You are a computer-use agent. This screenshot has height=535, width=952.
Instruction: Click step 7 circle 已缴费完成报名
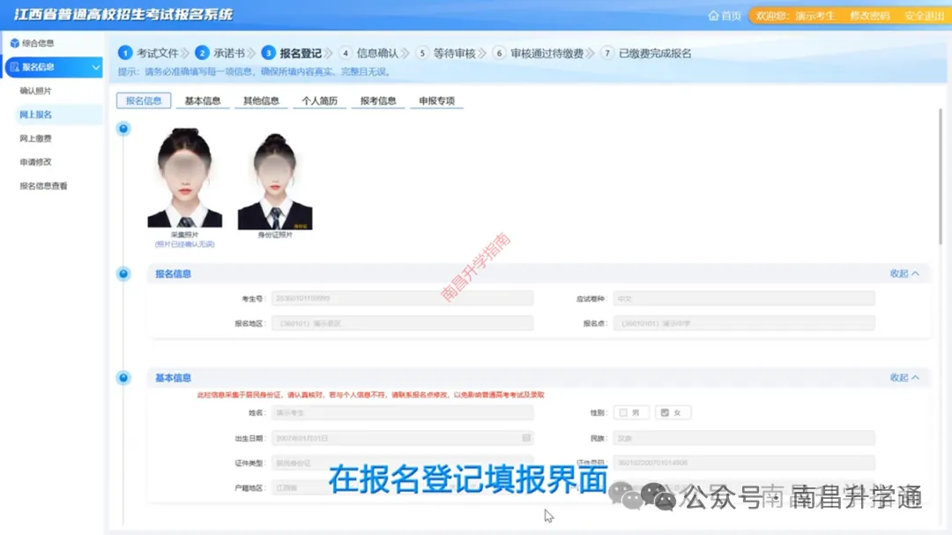(607, 53)
